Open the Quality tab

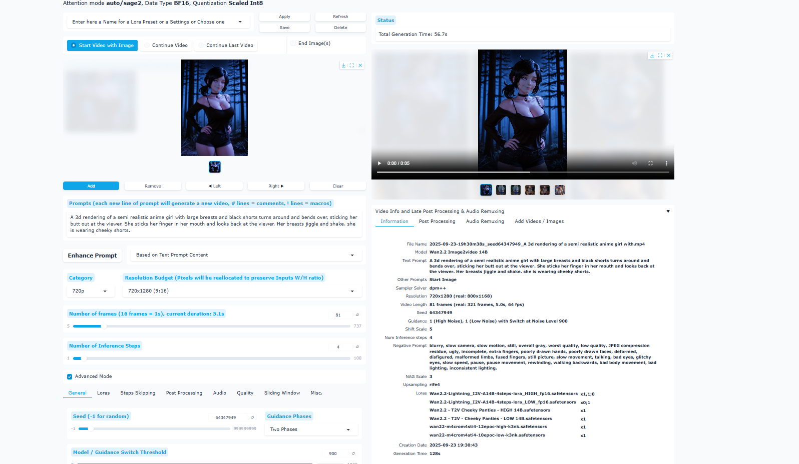[245, 393]
